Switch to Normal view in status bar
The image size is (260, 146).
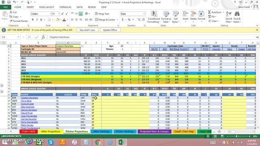point(208,136)
